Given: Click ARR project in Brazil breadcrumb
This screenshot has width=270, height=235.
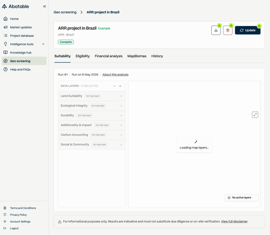Looking at the screenshot, I should tap(103, 12).
